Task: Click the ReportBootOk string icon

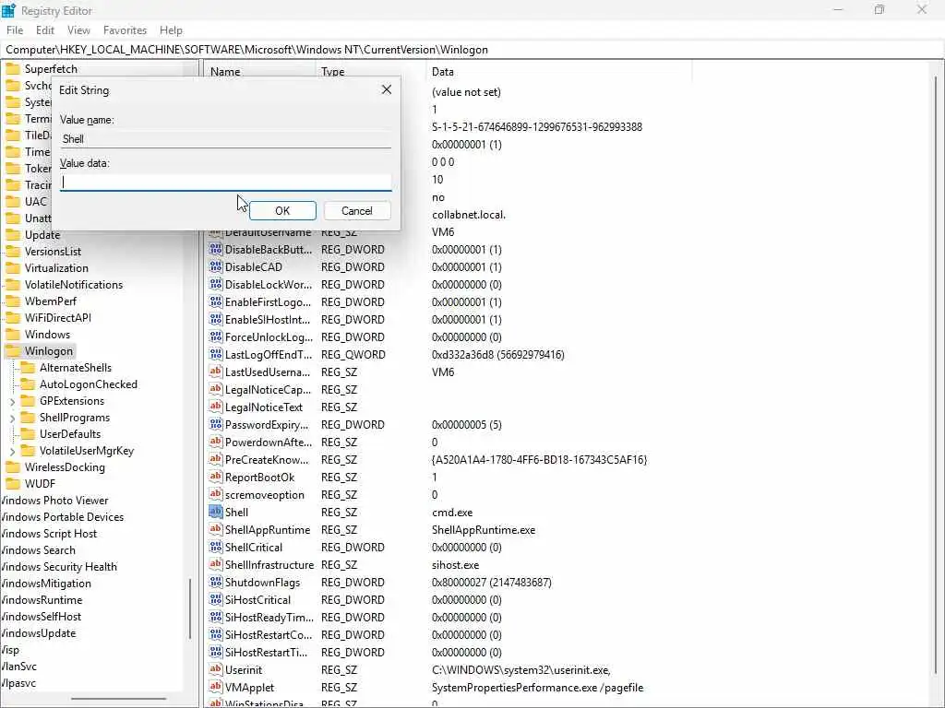Action: pos(215,477)
